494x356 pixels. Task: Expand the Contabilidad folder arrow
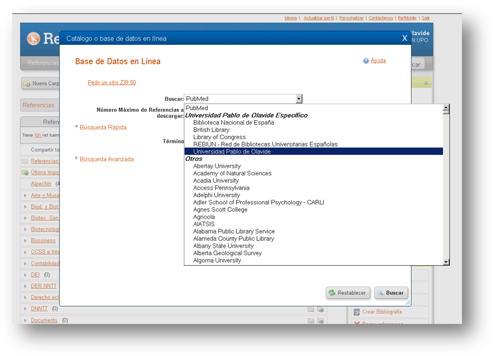[25, 264]
